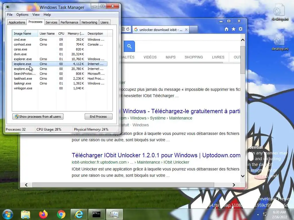Sort by Description column header
Image resolution: width=294 pixels, height=220 pixels.
pos(96,34)
